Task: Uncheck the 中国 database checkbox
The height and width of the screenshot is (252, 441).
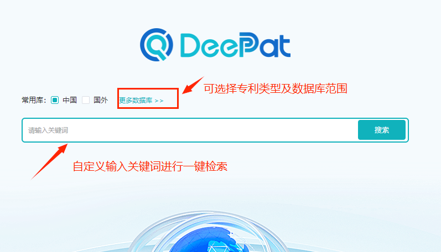Action: pyautogui.click(x=55, y=100)
